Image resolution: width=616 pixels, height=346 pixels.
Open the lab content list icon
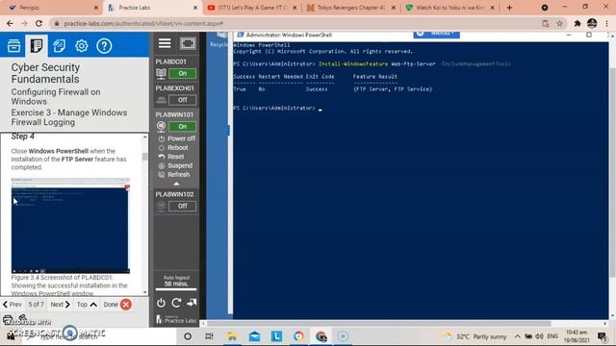(13, 45)
